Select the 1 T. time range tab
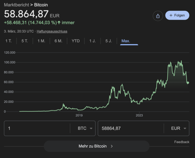The image size is (195, 158). point(8,41)
